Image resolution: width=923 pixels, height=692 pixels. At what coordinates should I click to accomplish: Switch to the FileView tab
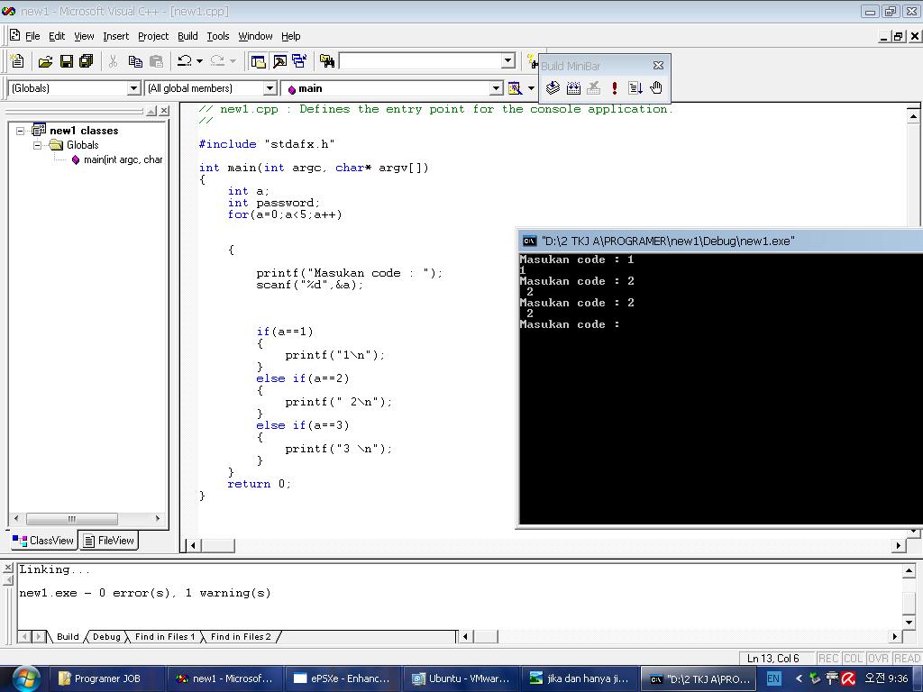(109, 541)
